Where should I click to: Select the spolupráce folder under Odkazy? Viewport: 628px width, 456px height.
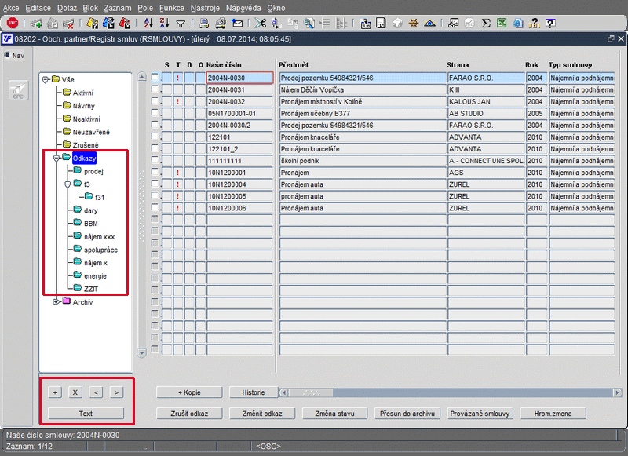[x=100, y=250]
